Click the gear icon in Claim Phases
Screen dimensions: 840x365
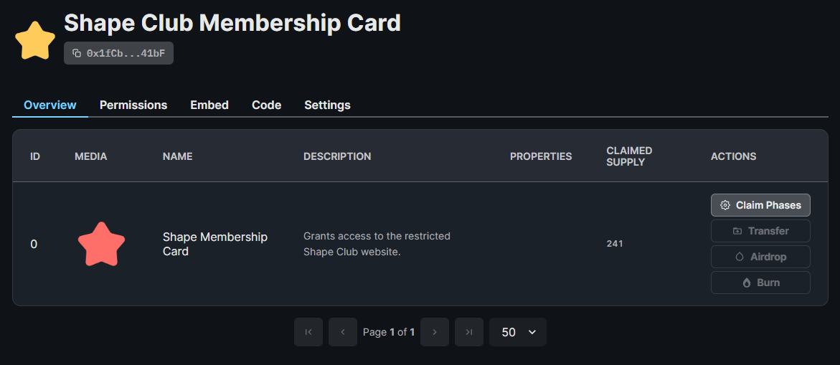pos(725,205)
